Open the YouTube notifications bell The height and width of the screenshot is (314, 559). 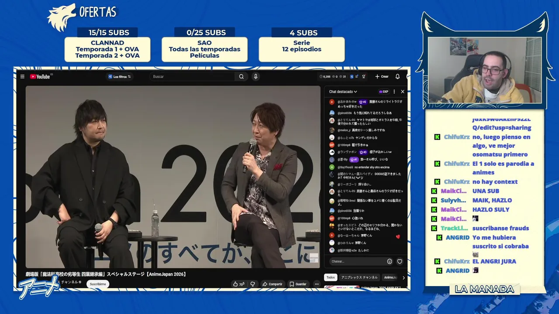(x=397, y=76)
